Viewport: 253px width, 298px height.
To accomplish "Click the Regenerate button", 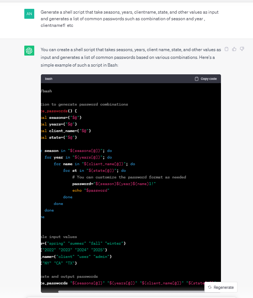I will point(221,287).
